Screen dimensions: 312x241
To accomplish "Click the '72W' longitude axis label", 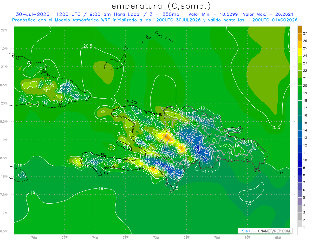I will coord(156,238).
